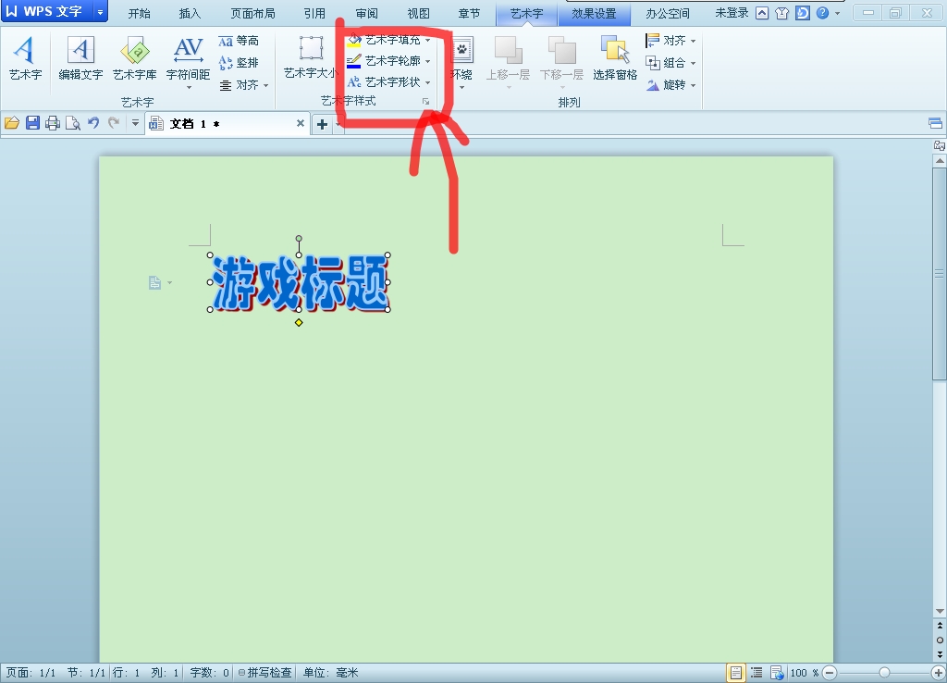Image resolution: width=947 pixels, height=683 pixels.
Task: Open the 艺术字库 WordArt gallery
Action: (135, 58)
